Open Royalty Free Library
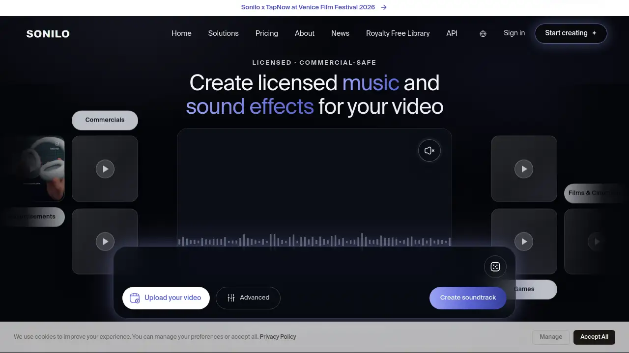629x353 pixels. [x=398, y=33]
